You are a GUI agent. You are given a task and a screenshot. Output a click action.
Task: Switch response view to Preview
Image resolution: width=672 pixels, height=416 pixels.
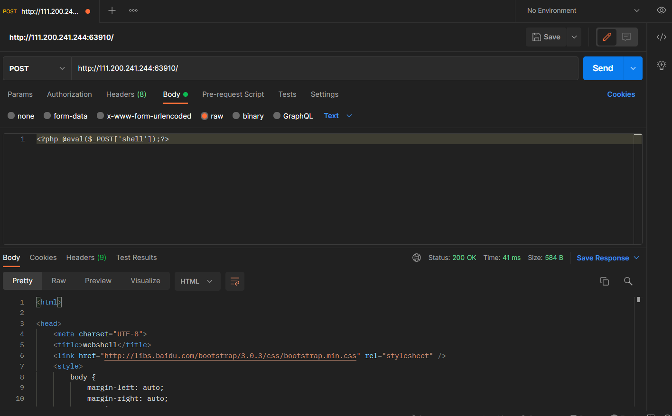[98, 281]
